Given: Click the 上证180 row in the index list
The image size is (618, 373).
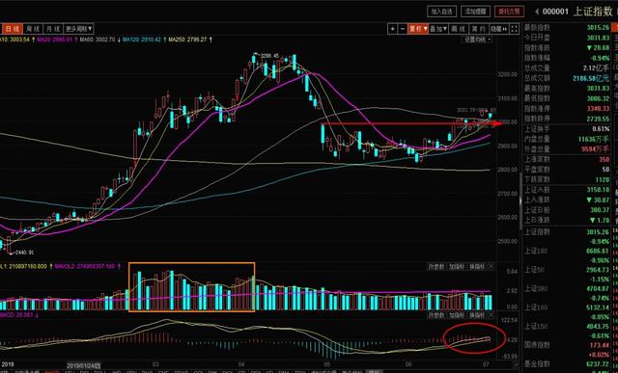Looking at the screenshot, I should pos(567,251).
